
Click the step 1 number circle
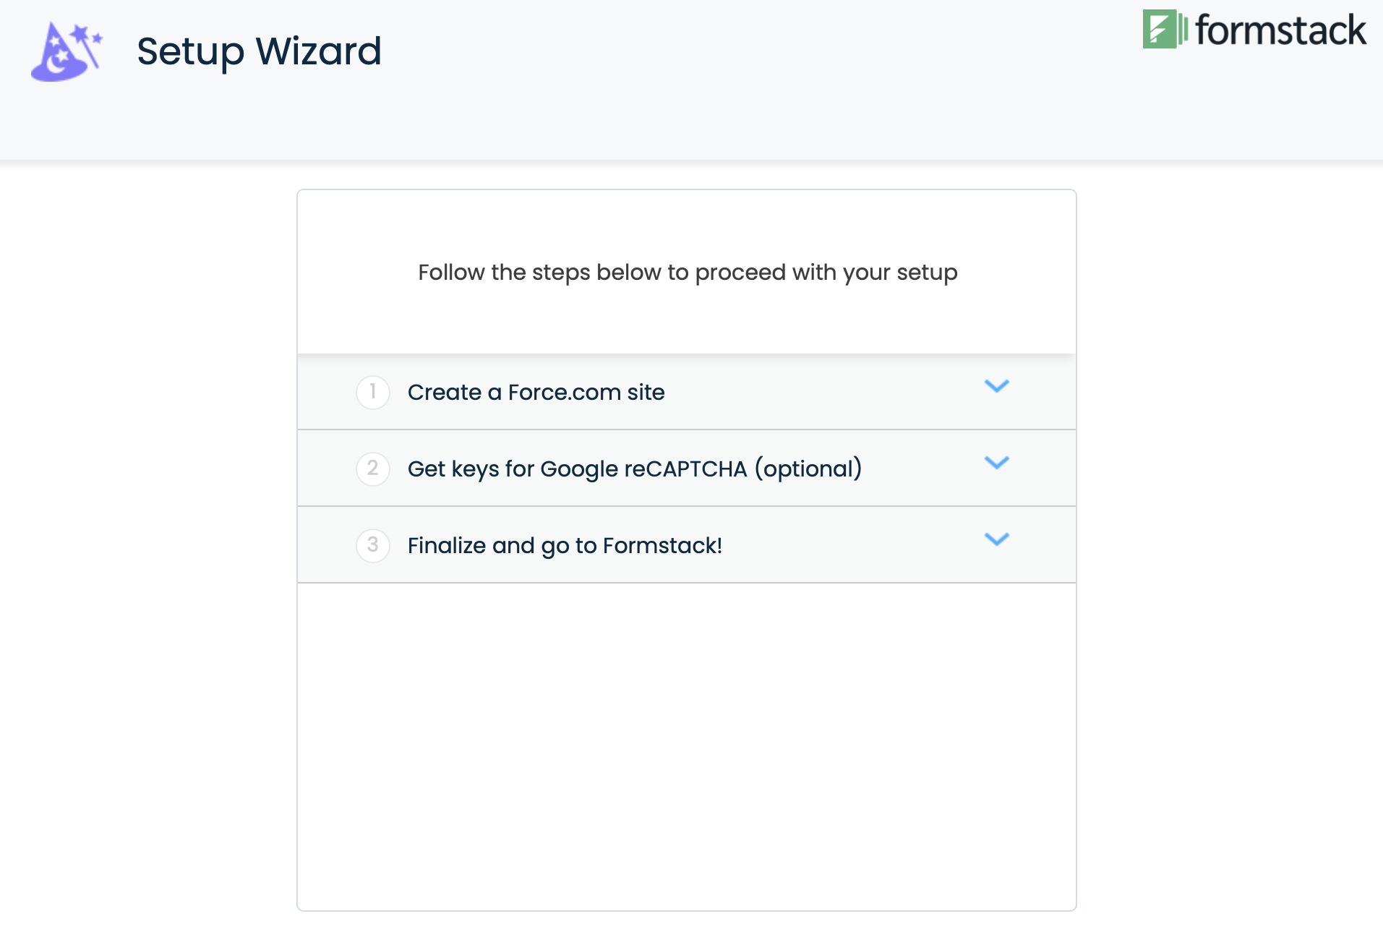[373, 392]
